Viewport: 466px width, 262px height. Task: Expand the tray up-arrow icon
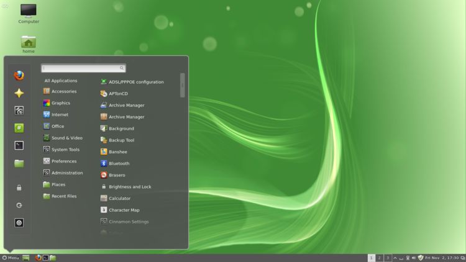click(x=395, y=258)
